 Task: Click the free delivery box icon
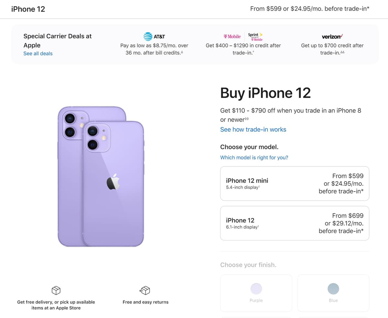pos(56,290)
